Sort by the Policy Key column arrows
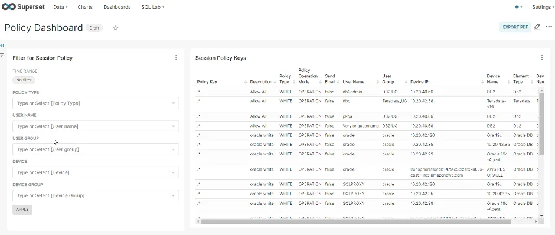The image size is (555, 235). pyautogui.click(x=246, y=82)
